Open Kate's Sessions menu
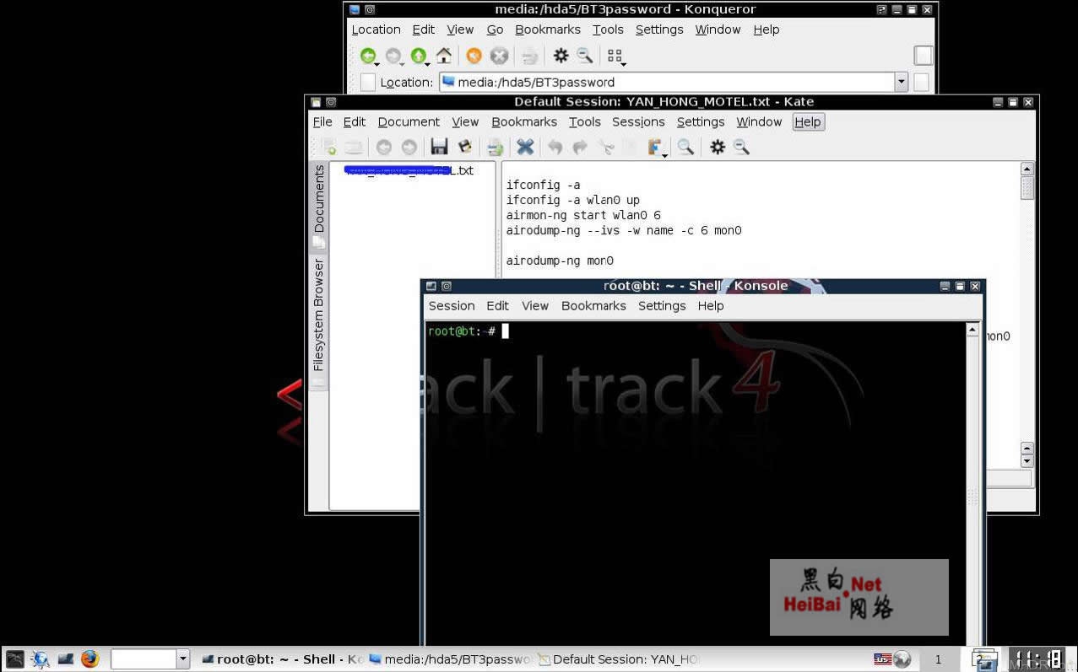 pyautogui.click(x=638, y=122)
